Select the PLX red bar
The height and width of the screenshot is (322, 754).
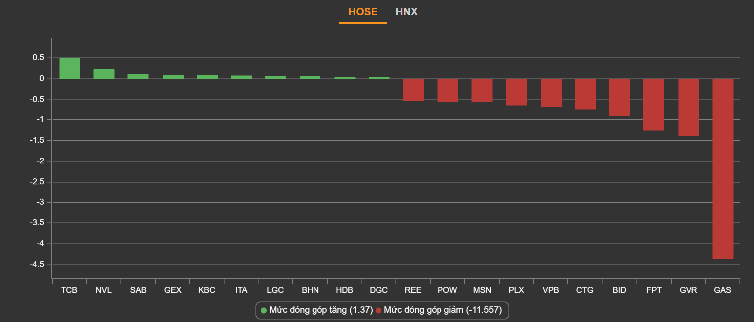pyautogui.click(x=516, y=92)
